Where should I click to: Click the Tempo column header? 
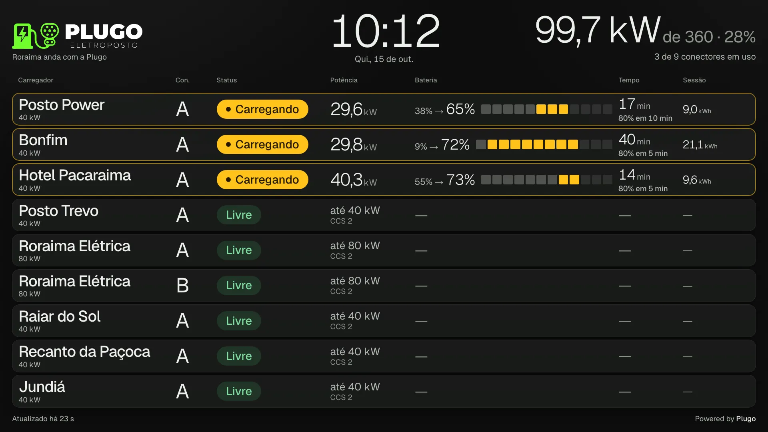(629, 80)
